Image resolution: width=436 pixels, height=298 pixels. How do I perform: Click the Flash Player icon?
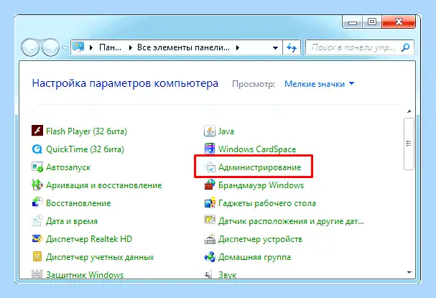(x=37, y=131)
